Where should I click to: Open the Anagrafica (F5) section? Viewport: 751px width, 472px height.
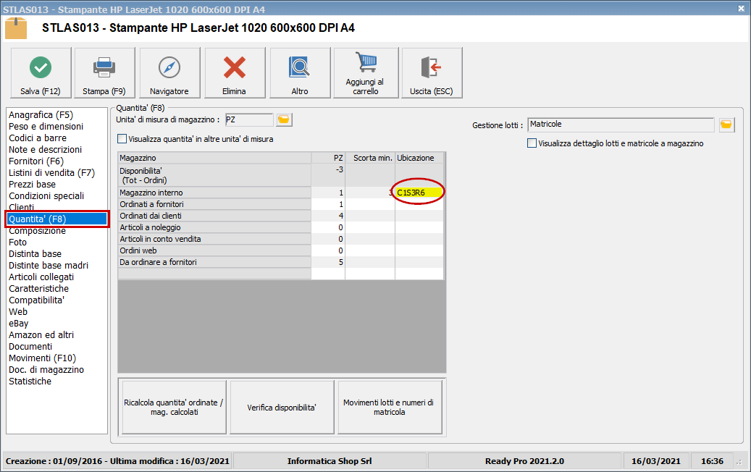tap(41, 115)
